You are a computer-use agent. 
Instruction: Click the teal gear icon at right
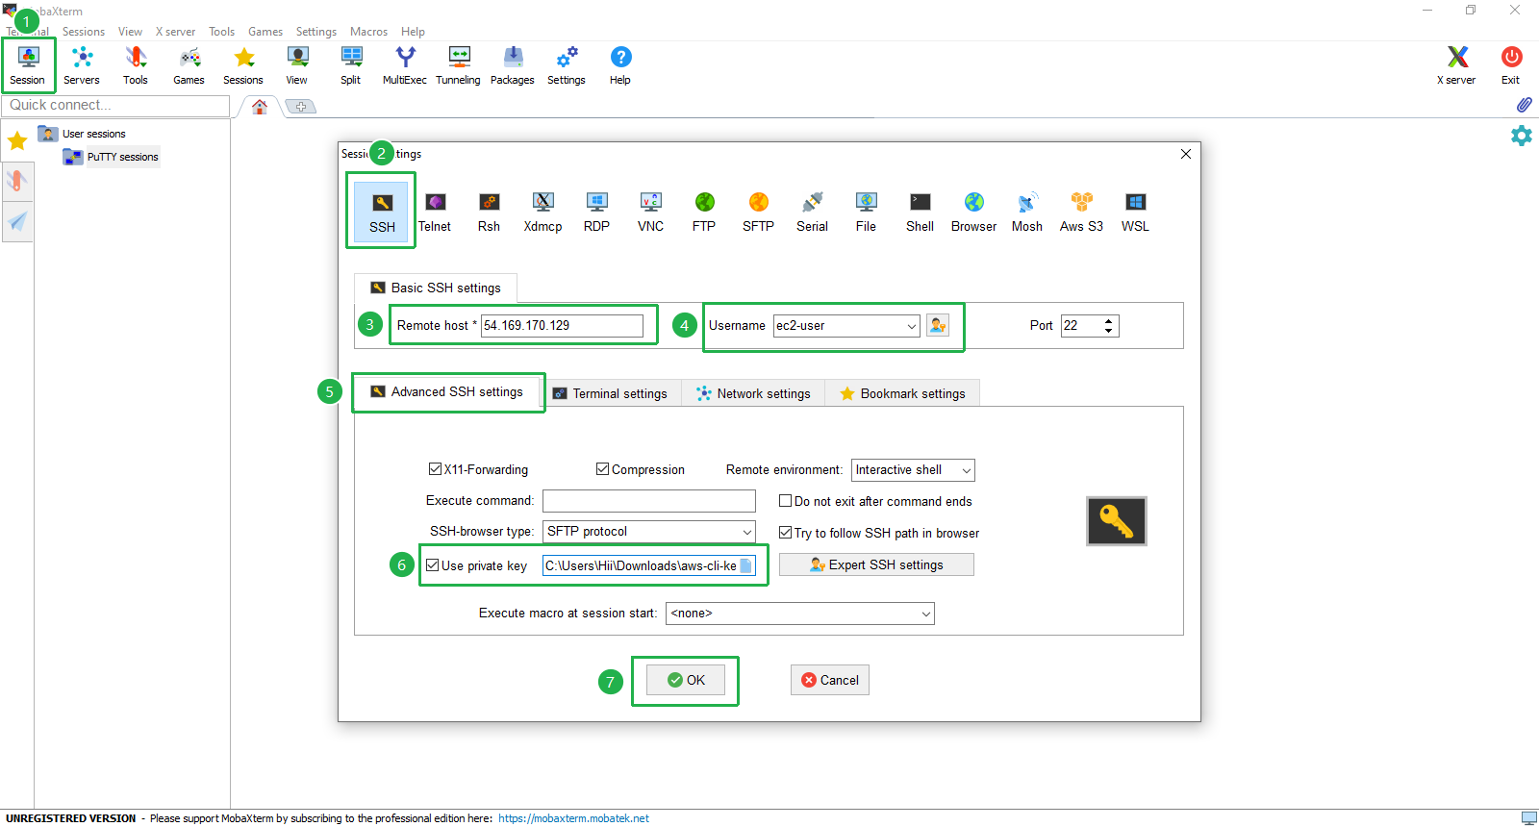point(1522,136)
